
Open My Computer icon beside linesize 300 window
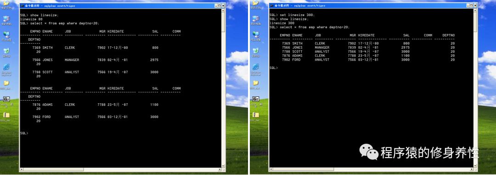[256, 18]
